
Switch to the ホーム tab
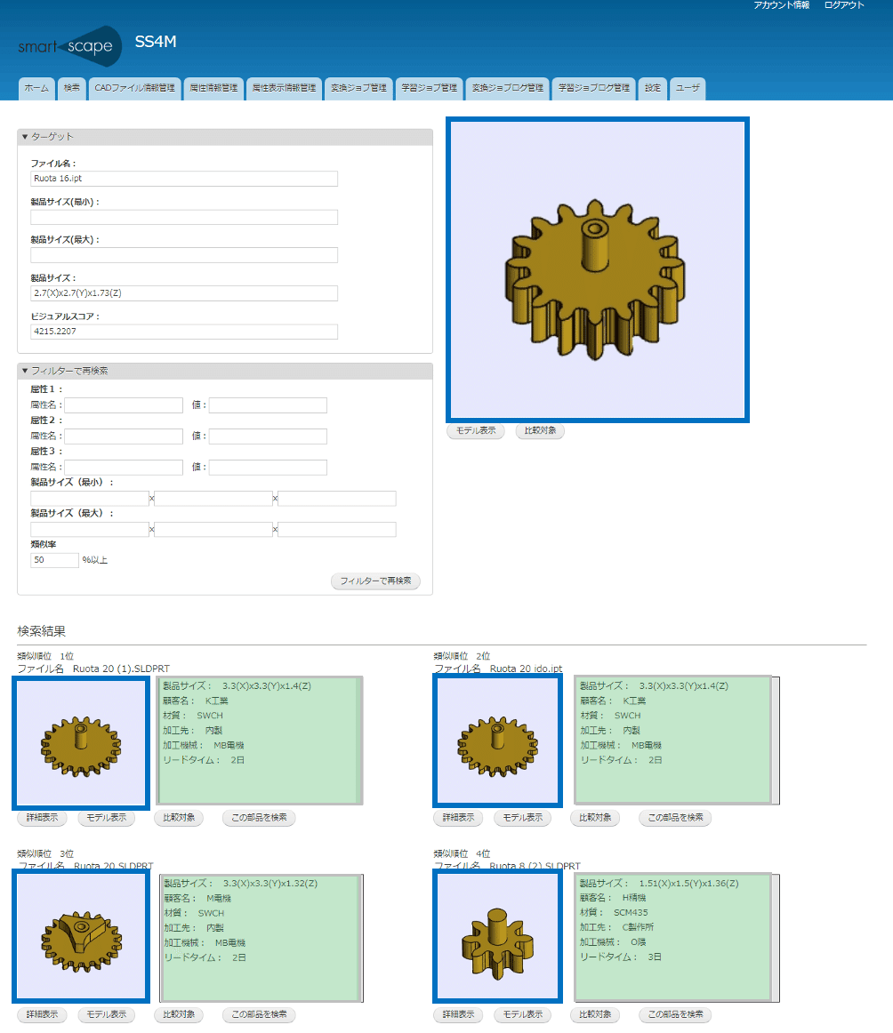(x=36, y=88)
